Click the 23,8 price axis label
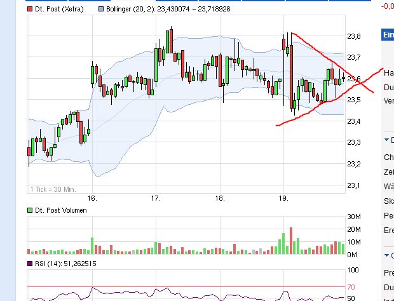 (x=354, y=36)
